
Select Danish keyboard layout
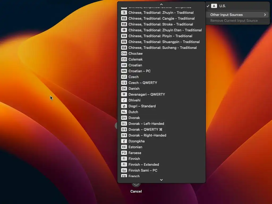point(161,88)
